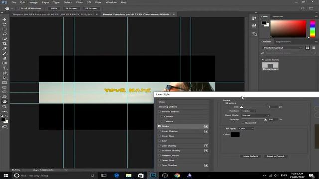Select the Hand tool in toolbox
Viewport: 319px width, 179px height.
[x=4, y=102]
